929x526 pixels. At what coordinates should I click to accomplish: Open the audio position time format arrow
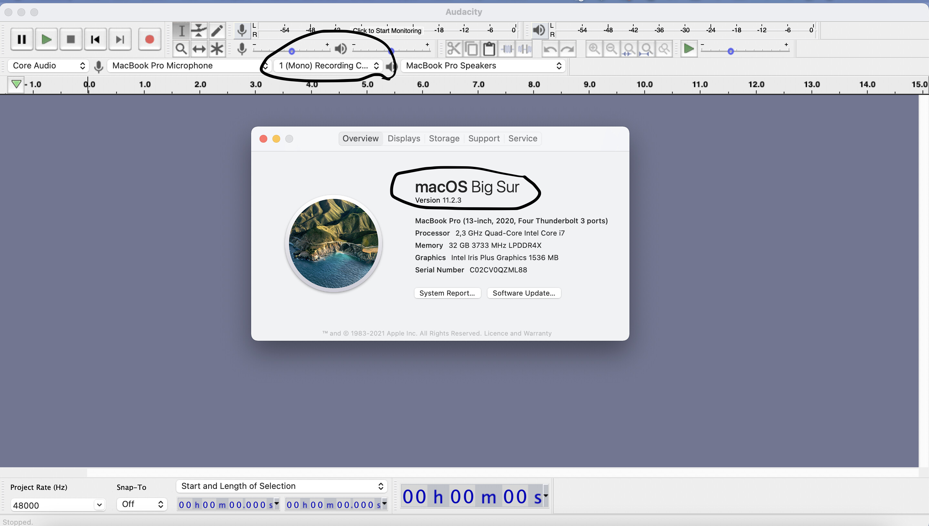(x=546, y=496)
